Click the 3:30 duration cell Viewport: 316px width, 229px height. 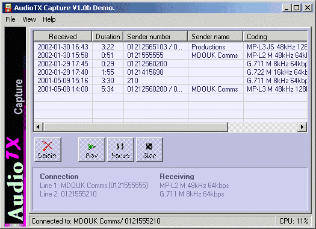(108, 81)
